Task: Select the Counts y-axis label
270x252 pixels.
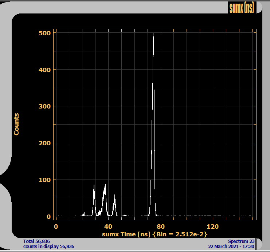Action: pos(16,124)
